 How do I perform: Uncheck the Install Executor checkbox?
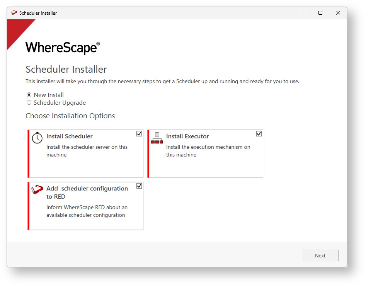[259, 134]
